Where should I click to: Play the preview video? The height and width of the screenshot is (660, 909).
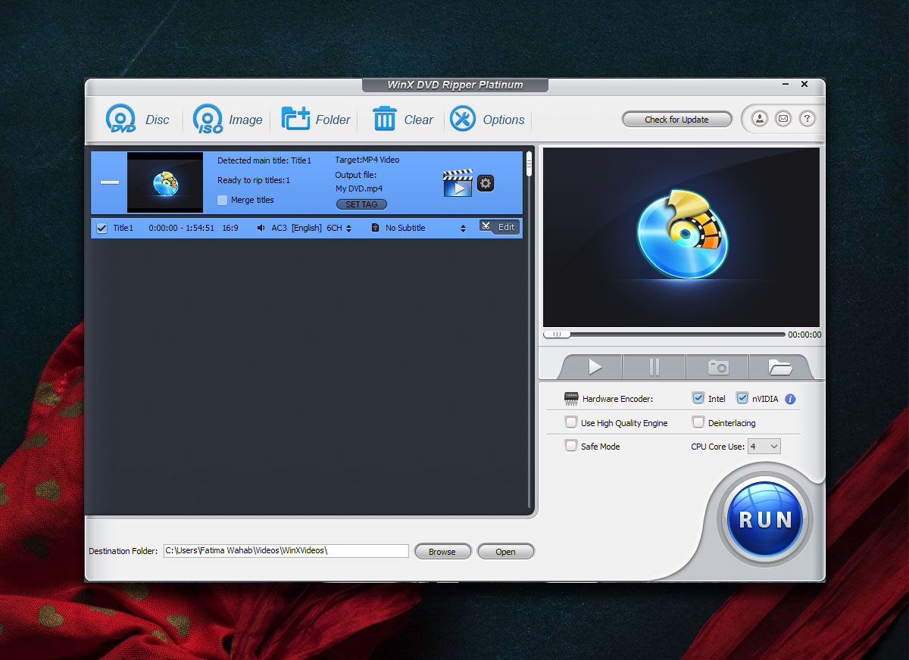[595, 367]
